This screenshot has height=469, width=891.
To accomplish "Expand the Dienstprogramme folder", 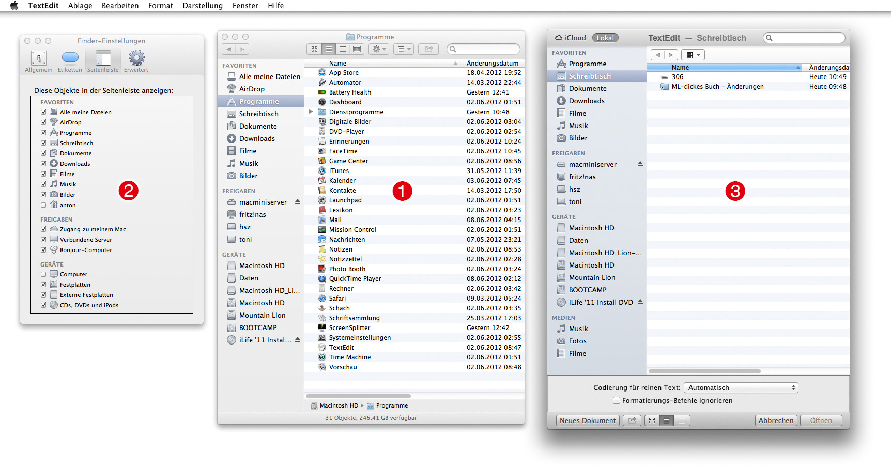I will click(x=311, y=112).
